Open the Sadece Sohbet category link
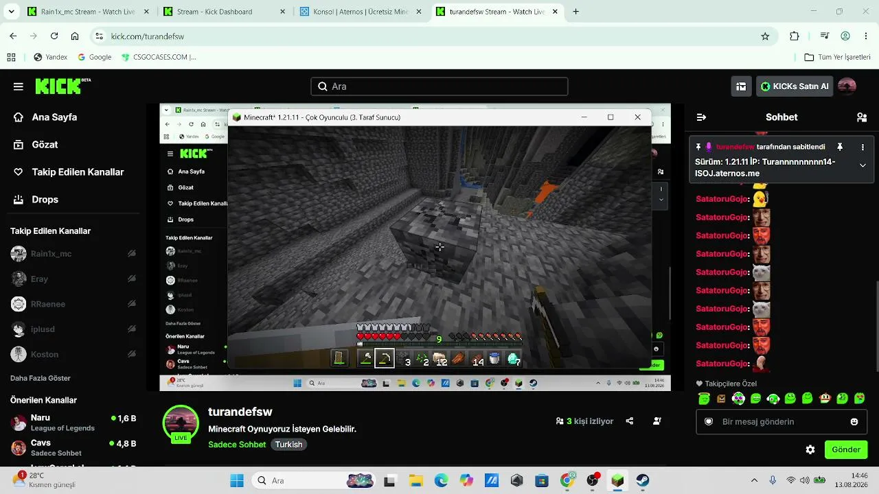The height and width of the screenshot is (494, 879). pyautogui.click(x=237, y=445)
